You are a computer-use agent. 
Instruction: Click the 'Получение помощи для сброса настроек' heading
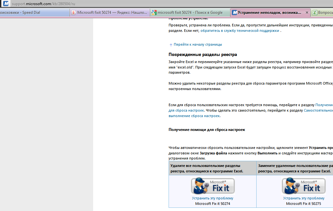coord(207,130)
